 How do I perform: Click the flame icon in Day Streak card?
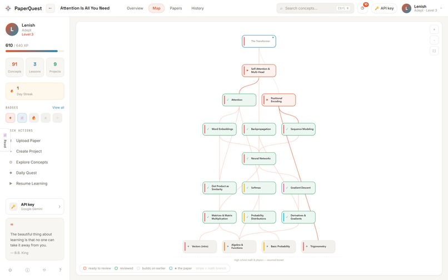(12, 91)
